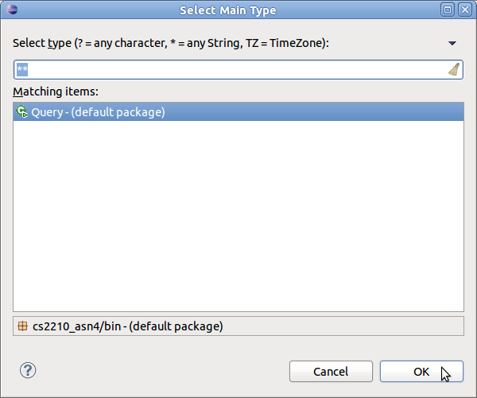Click the 'Select Main Type' title bar text
Screen dimensions: 477x398
point(227,10)
